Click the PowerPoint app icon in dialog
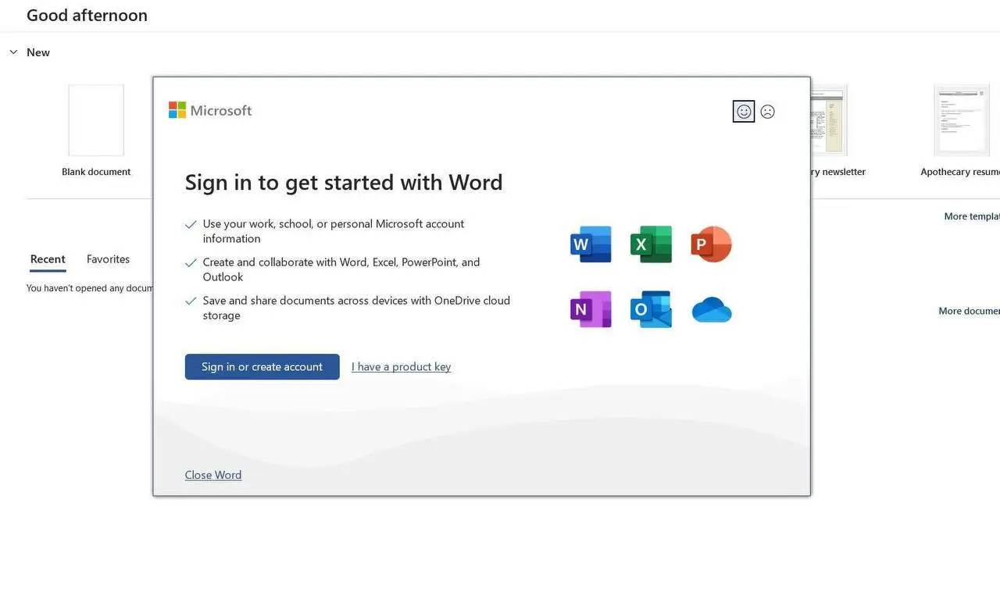Screen dimensions: 1000x592 coord(711,244)
